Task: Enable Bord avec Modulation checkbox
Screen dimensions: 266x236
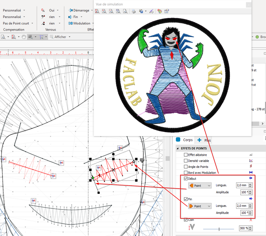Action: coord(186,173)
